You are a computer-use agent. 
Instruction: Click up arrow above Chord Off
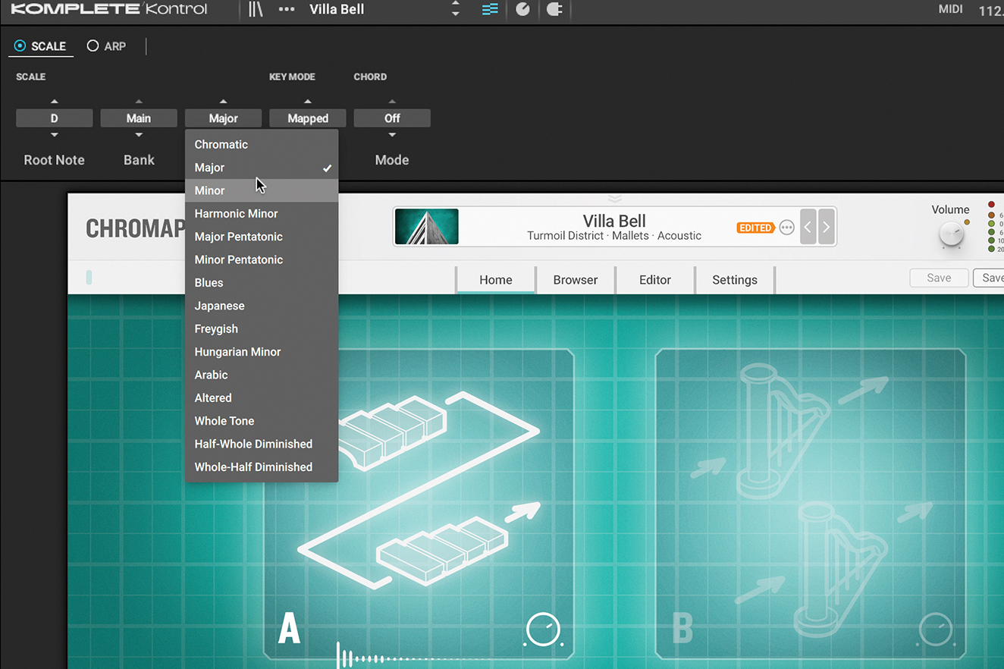pyautogui.click(x=392, y=101)
